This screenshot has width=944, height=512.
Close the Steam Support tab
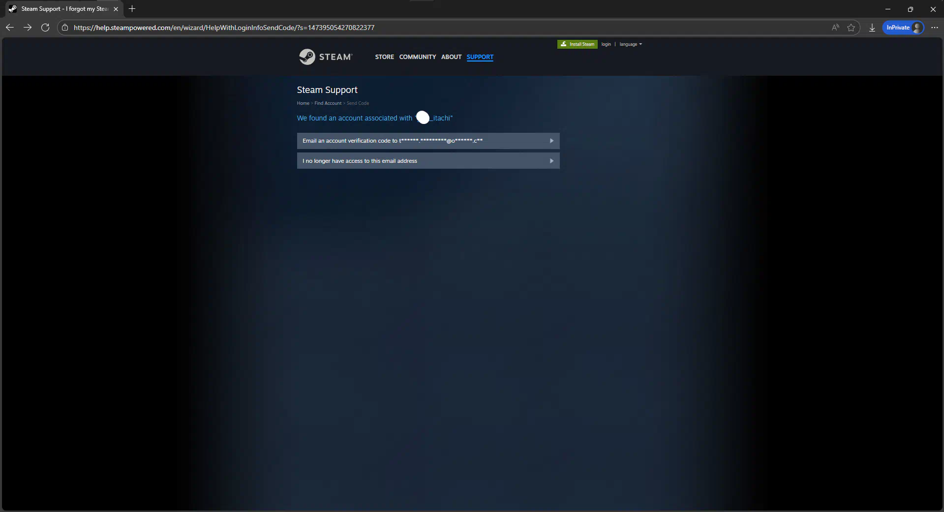116,9
